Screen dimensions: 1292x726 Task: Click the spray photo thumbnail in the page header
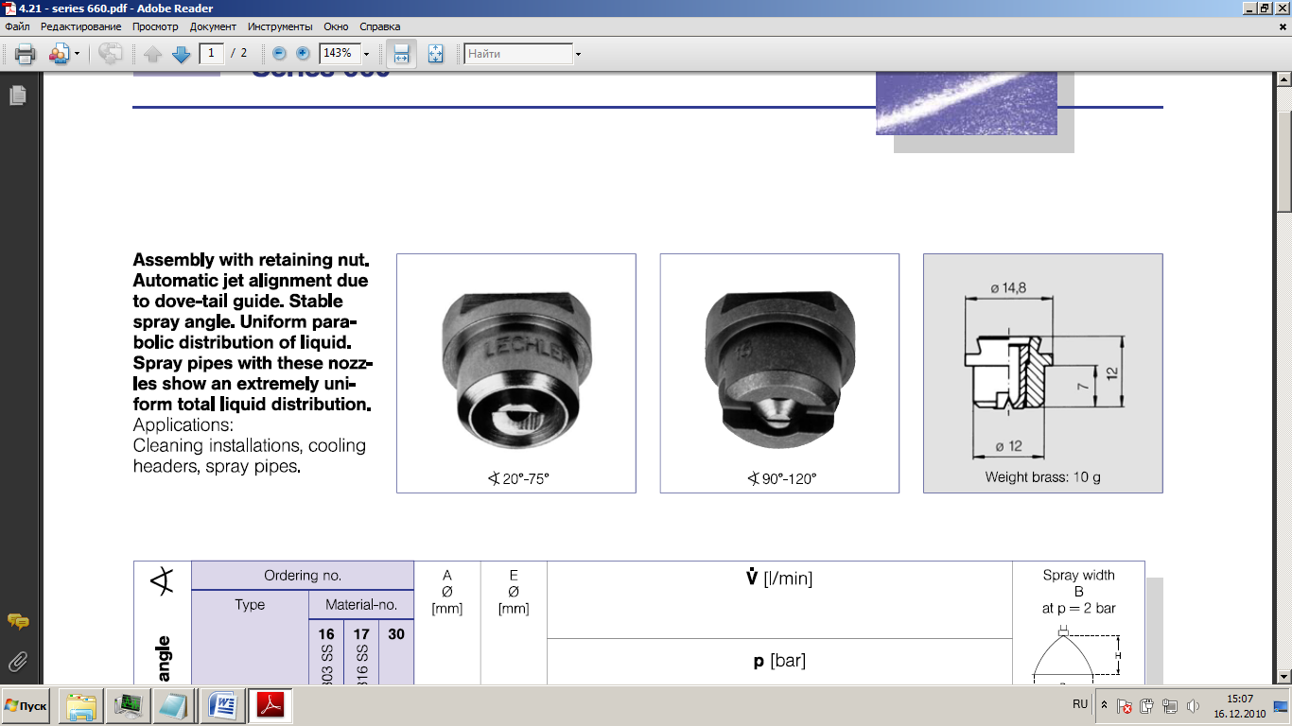967,104
